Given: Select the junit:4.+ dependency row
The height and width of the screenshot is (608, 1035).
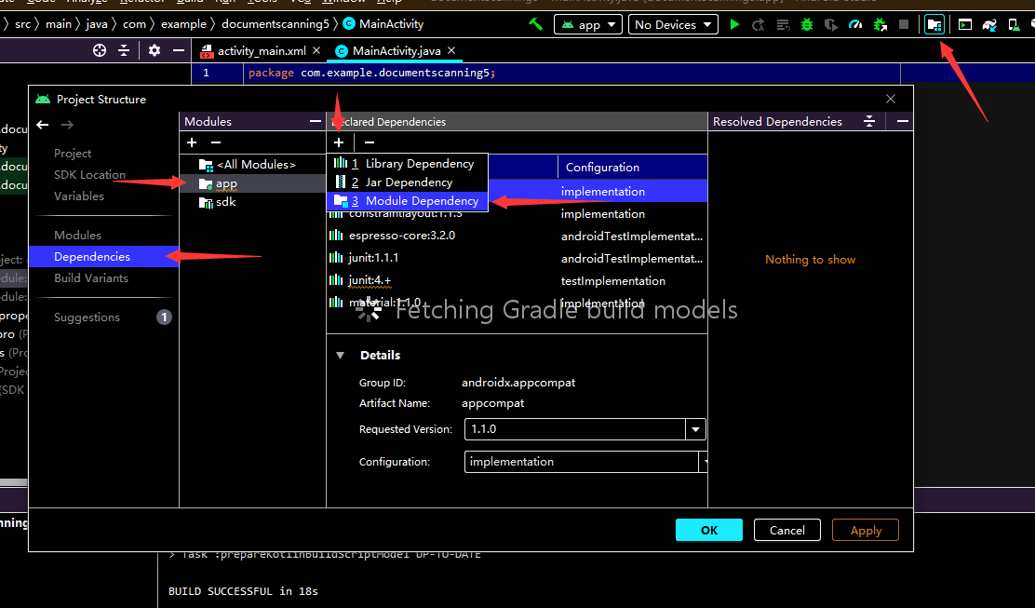Looking at the screenshot, I should click(517, 280).
